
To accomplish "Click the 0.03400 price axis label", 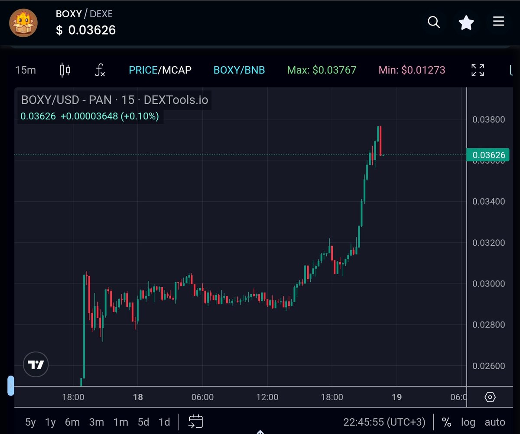I will tap(489, 201).
